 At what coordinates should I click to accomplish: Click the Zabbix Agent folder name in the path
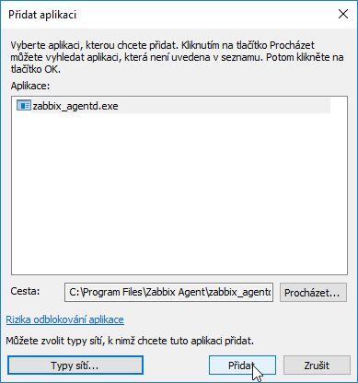click(176, 292)
